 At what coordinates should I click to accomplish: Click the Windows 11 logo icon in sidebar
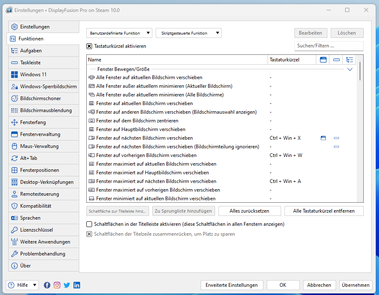pyautogui.click(x=14, y=75)
